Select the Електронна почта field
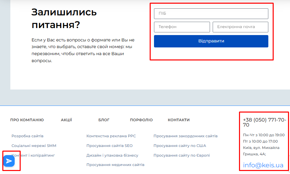 click(240, 27)
